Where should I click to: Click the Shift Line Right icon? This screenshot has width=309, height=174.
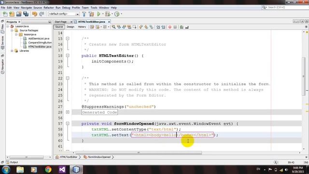pyautogui.click(x=163, y=27)
